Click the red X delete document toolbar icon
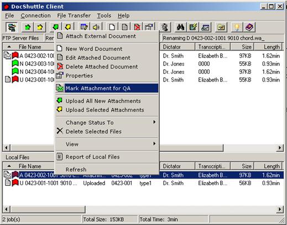This screenshot has width=287, height=225. (x=137, y=27)
